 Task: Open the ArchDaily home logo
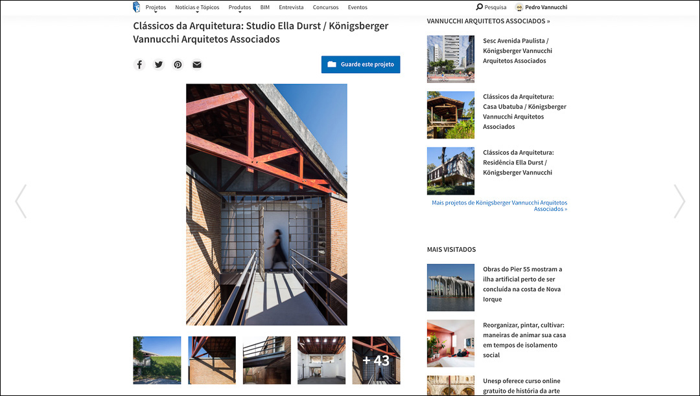point(137,7)
